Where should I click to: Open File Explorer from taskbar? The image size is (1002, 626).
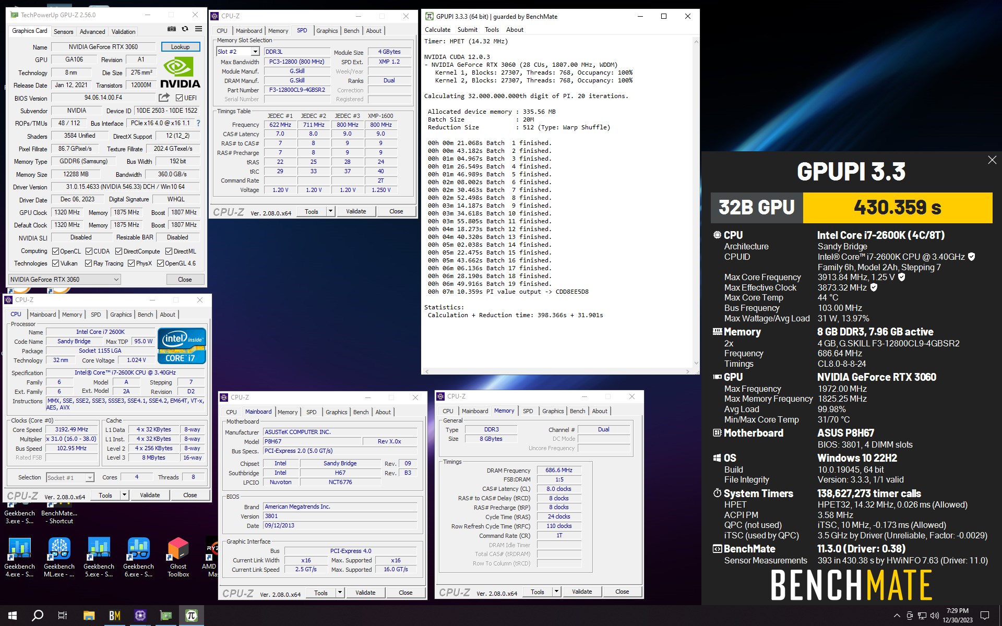tap(89, 616)
